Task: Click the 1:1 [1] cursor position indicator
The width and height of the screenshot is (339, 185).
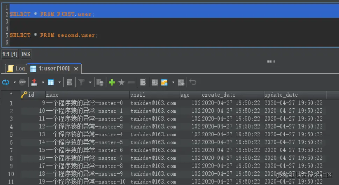Action: coord(10,54)
